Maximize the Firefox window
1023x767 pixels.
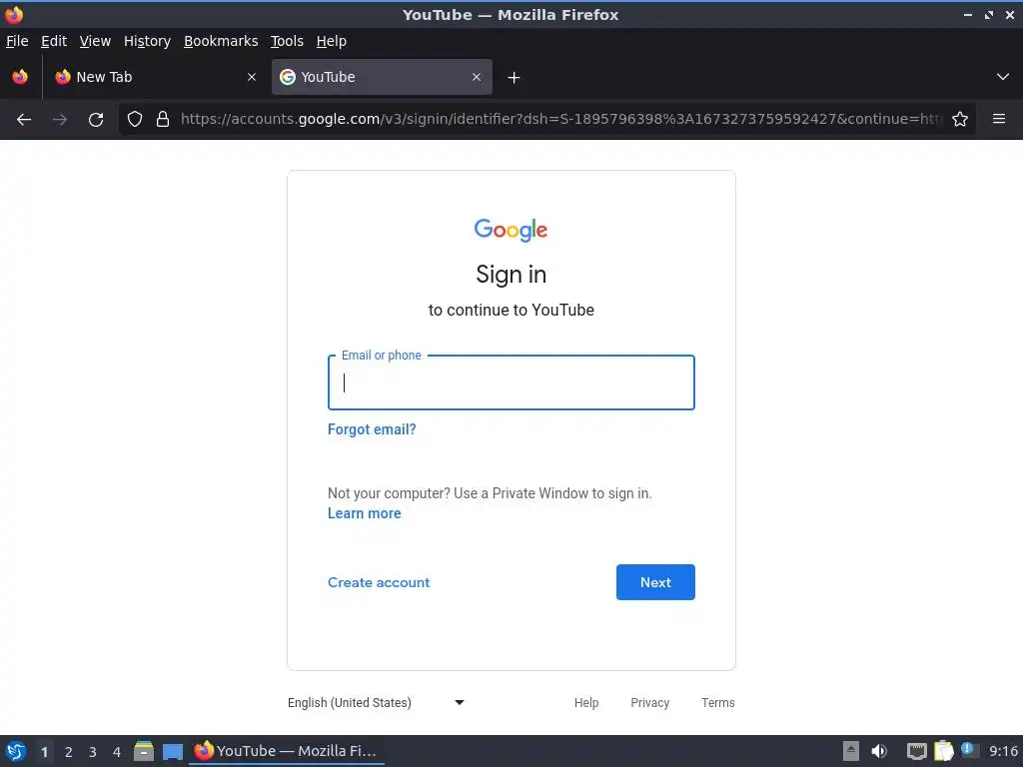(989, 14)
